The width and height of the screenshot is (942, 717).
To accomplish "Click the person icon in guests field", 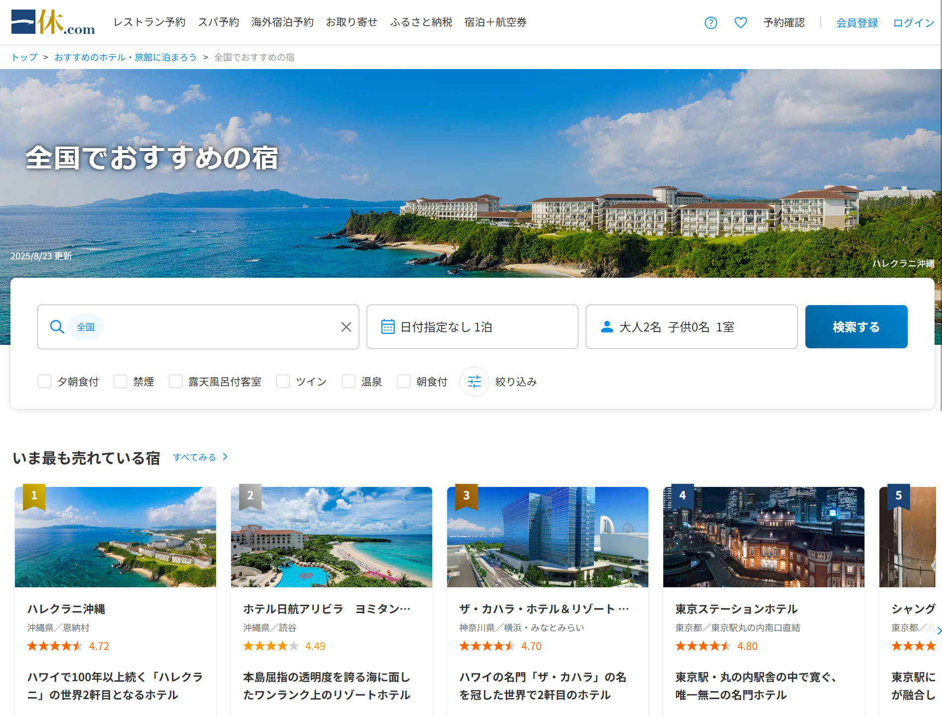I will coord(607,327).
